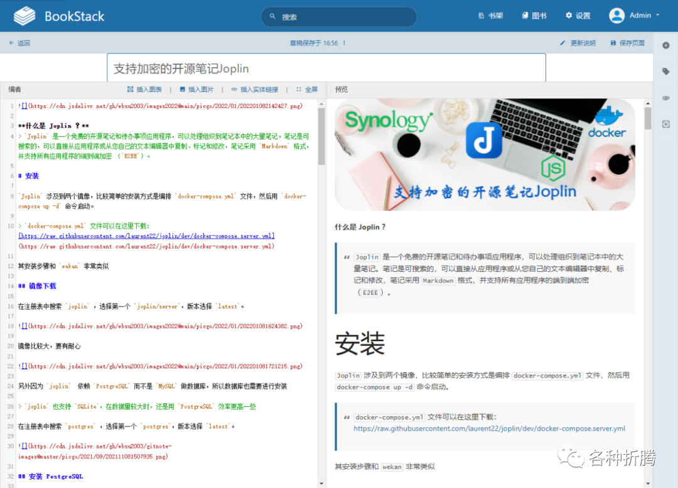This screenshot has height=488, width=678.
Task: Go back using the 返回 link
Action: click(19, 43)
